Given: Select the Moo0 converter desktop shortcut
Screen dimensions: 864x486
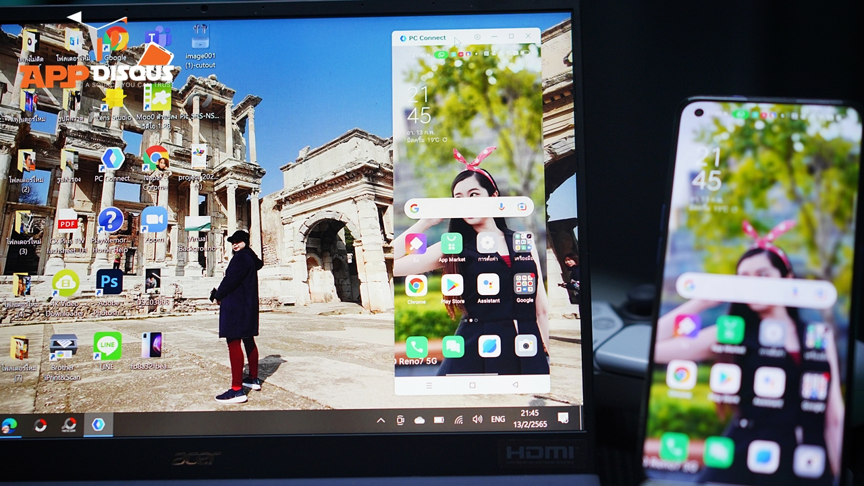Looking at the screenshot, I should click(x=157, y=107).
